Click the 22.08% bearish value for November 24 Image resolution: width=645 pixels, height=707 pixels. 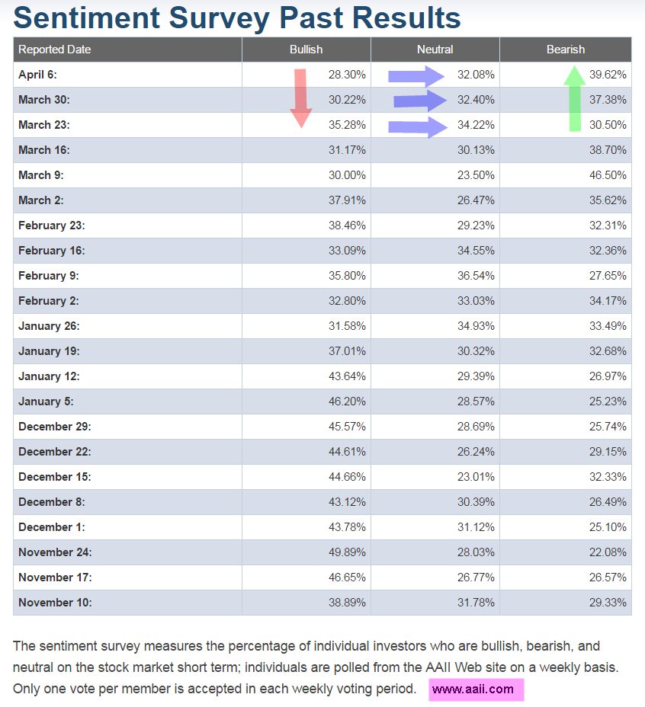(608, 552)
